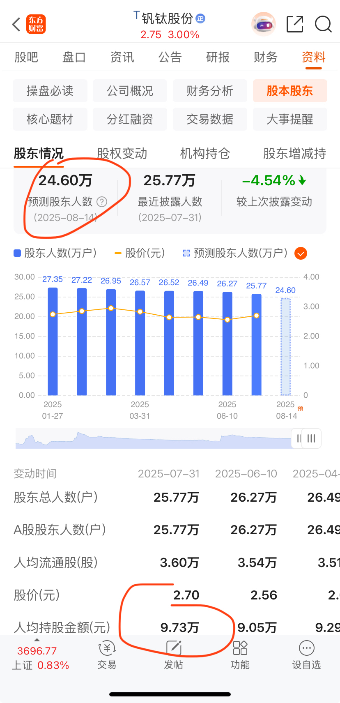Open 公司概况 section
Screen dimensions: 340x703
130,91
